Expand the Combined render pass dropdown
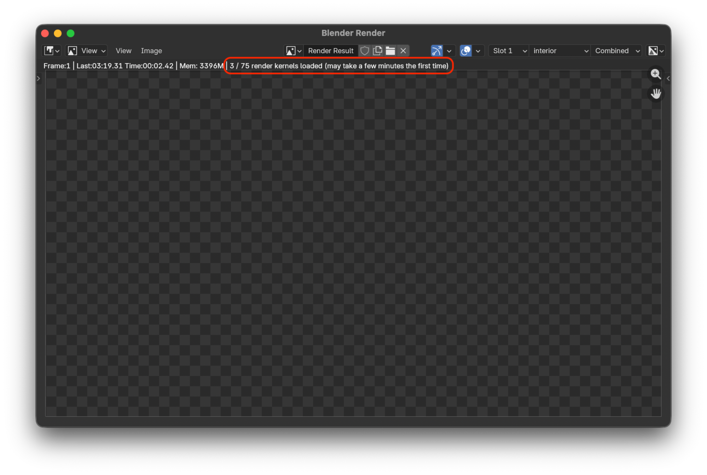The height and width of the screenshot is (475, 707). [616, 51]
